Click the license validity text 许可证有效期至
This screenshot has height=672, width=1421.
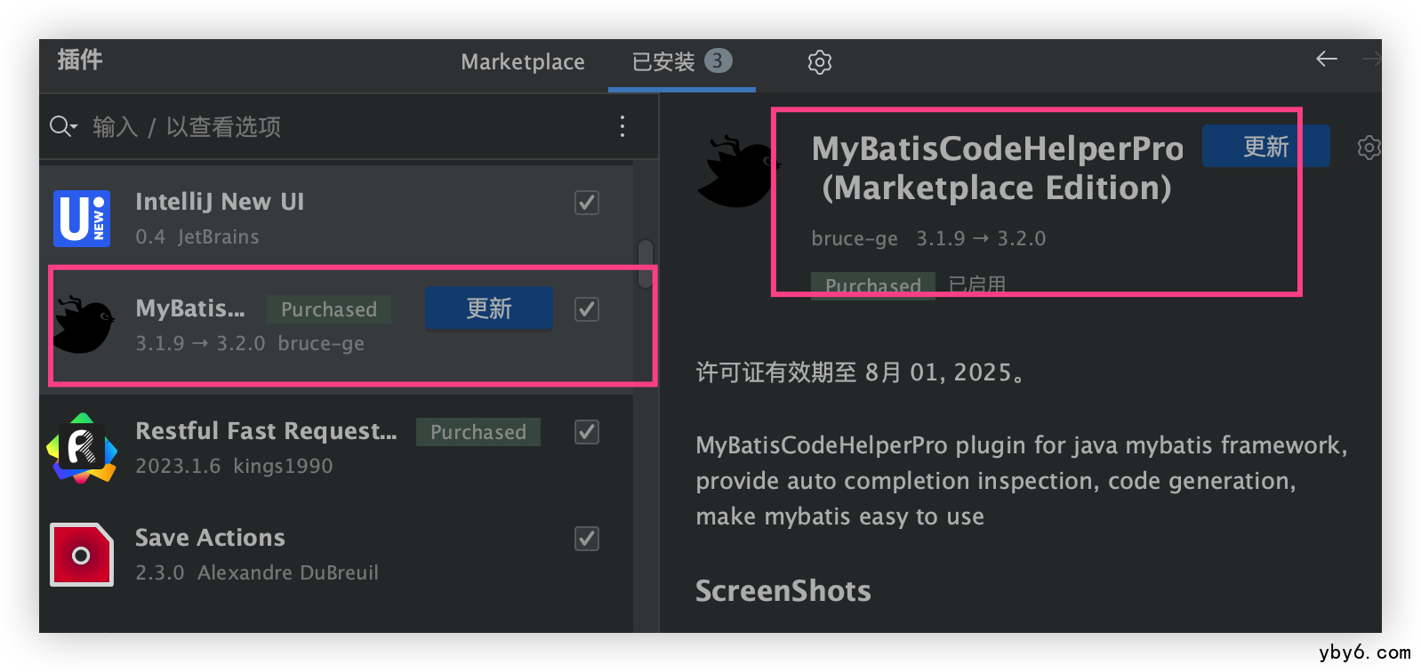coord(859,372)
